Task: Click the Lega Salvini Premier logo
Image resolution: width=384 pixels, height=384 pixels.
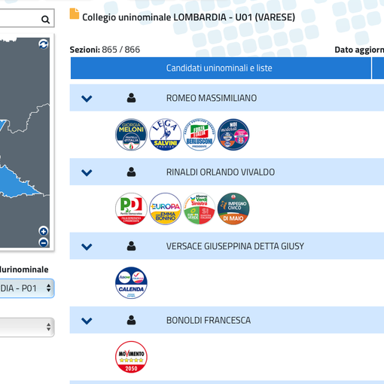Action: (165, 135)
